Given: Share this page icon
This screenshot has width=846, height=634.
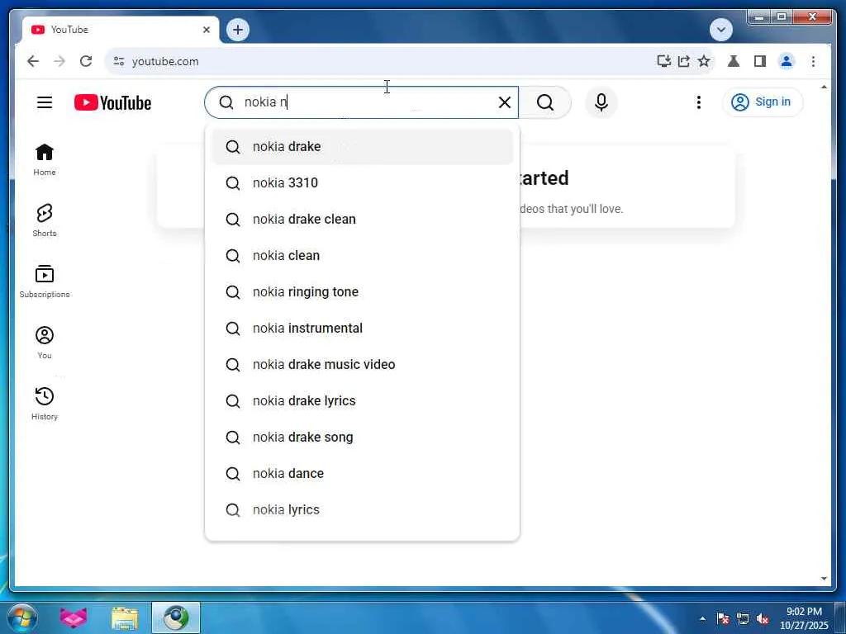Looking at the screenshot, I should 684,61.
